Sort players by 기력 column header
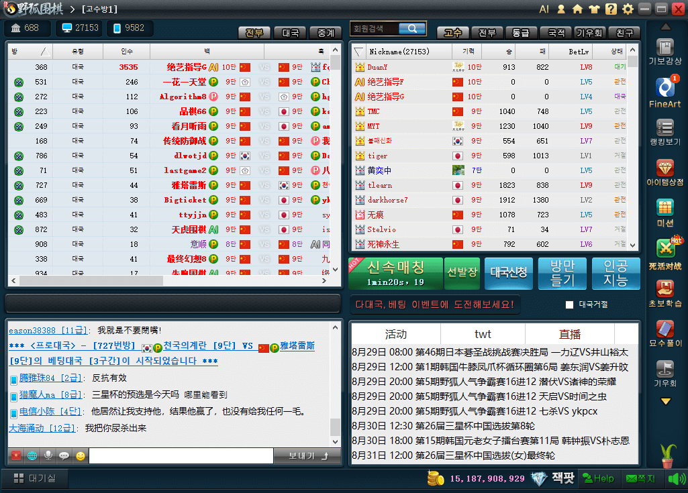This screenshot has width=688, height=493. pyautogui.click(x=468, y=52)
